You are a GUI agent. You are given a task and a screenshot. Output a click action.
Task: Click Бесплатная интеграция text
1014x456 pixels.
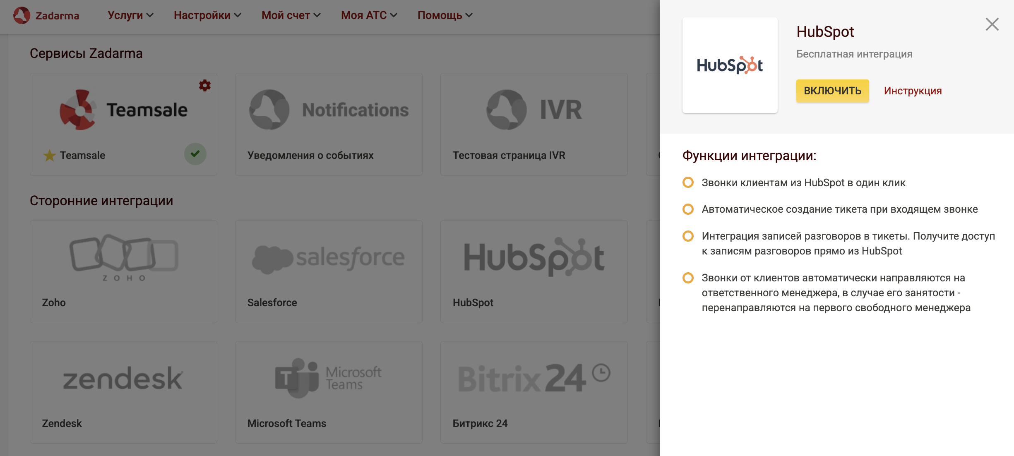pyautogui.click(x=854, y=54)
